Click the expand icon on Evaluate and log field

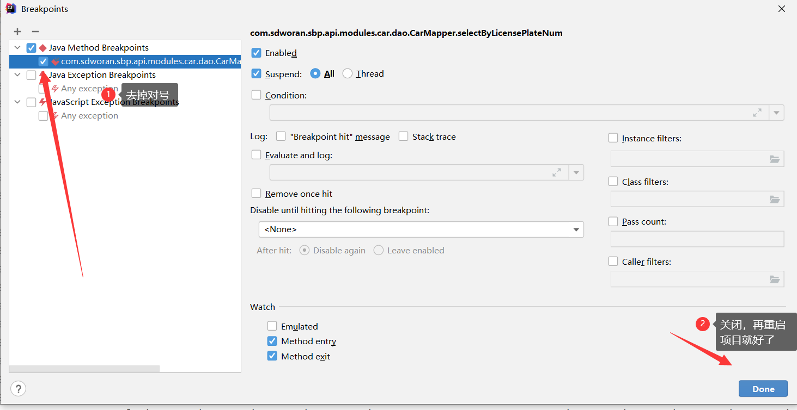(557, 172)
